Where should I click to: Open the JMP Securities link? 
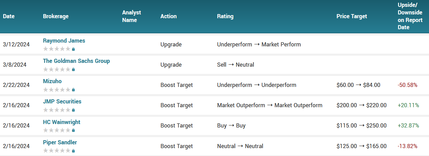(x=62, y=101)
